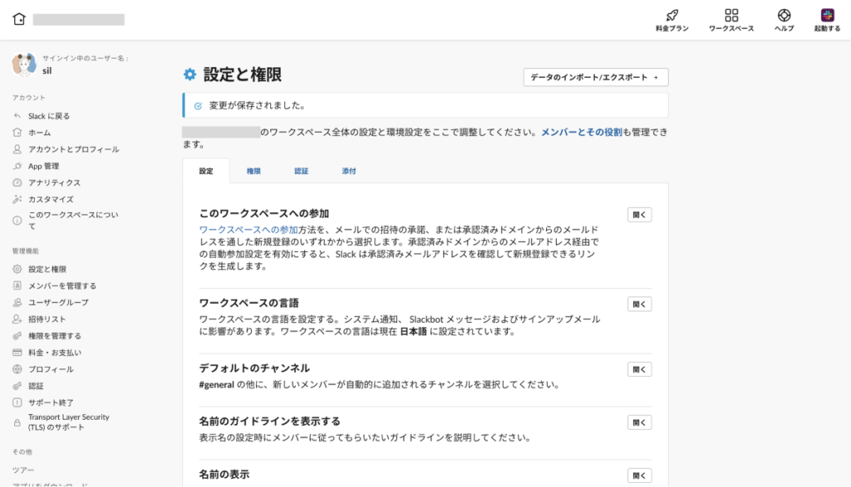Open データのインポート/エクスポート button
851x487 pixels.
[x=595, y=77]
